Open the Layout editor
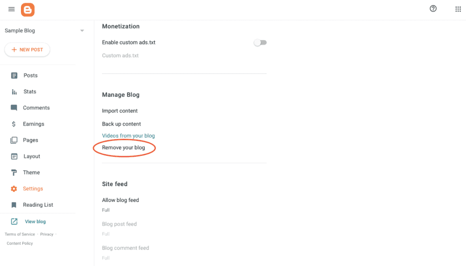Viewport: 466px width, 266px height. coord(31,156)
